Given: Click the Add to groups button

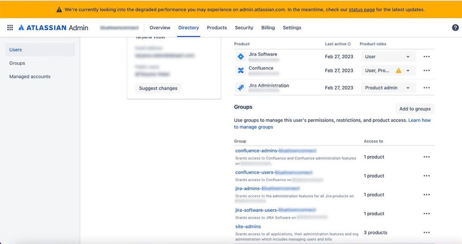Looking at the screenshot, I should point(415,109).
